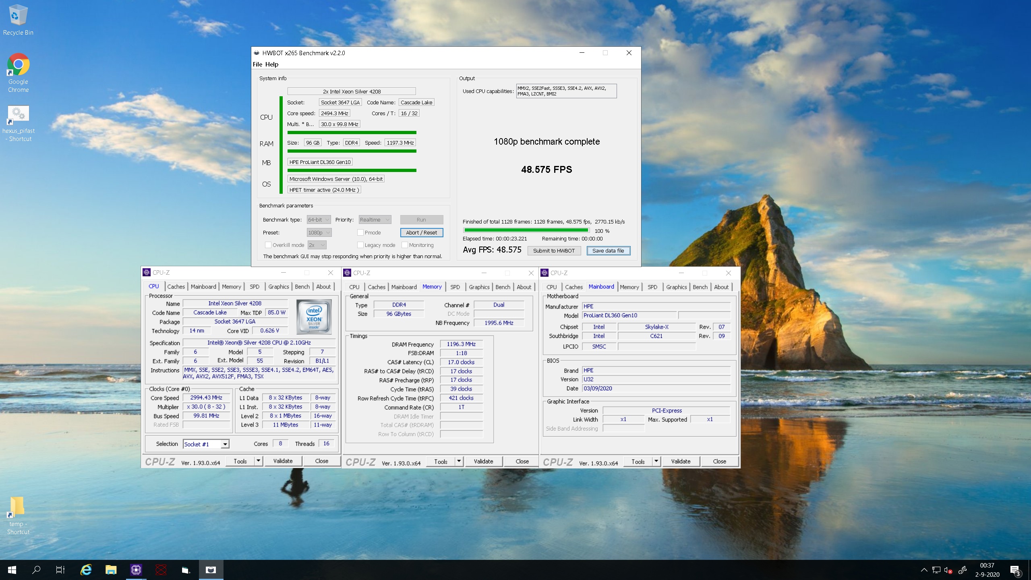Image resolution: width=1031 pixels, height=580 pixels.
Task: Click the CPU green status bar
Action: pyautogui.click(x=352, y=133)
